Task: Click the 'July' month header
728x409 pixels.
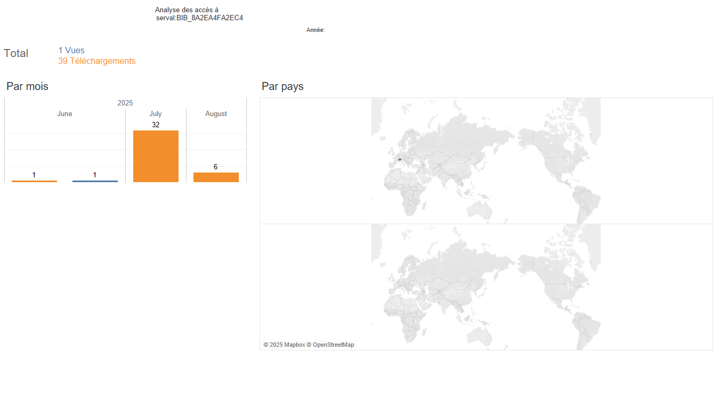Action: (x=156, y=114)
